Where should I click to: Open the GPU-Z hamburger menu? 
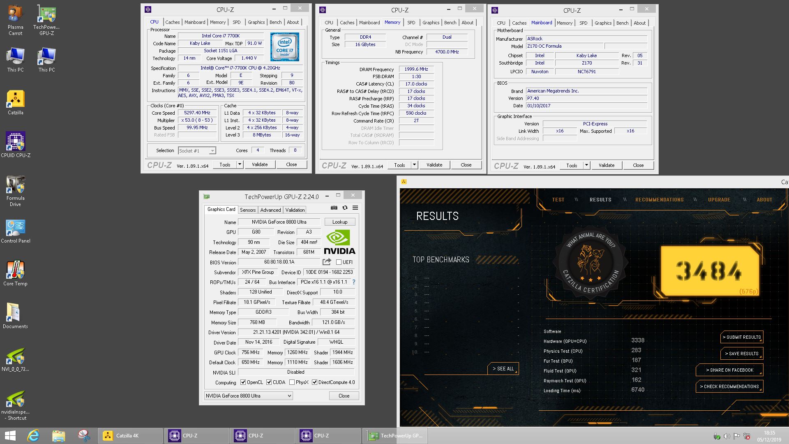tap(355, 208)
